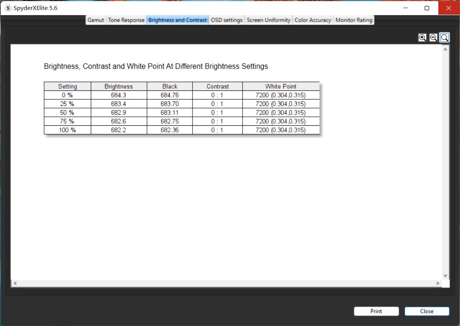Image resolution: width=460 pixels, height=326 pixels.
Task: Click the Setting column header
Action: [68, 86]
